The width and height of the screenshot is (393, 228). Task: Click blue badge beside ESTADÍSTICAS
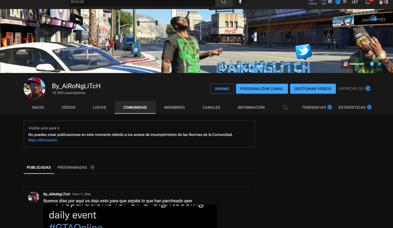coord(369,107)
